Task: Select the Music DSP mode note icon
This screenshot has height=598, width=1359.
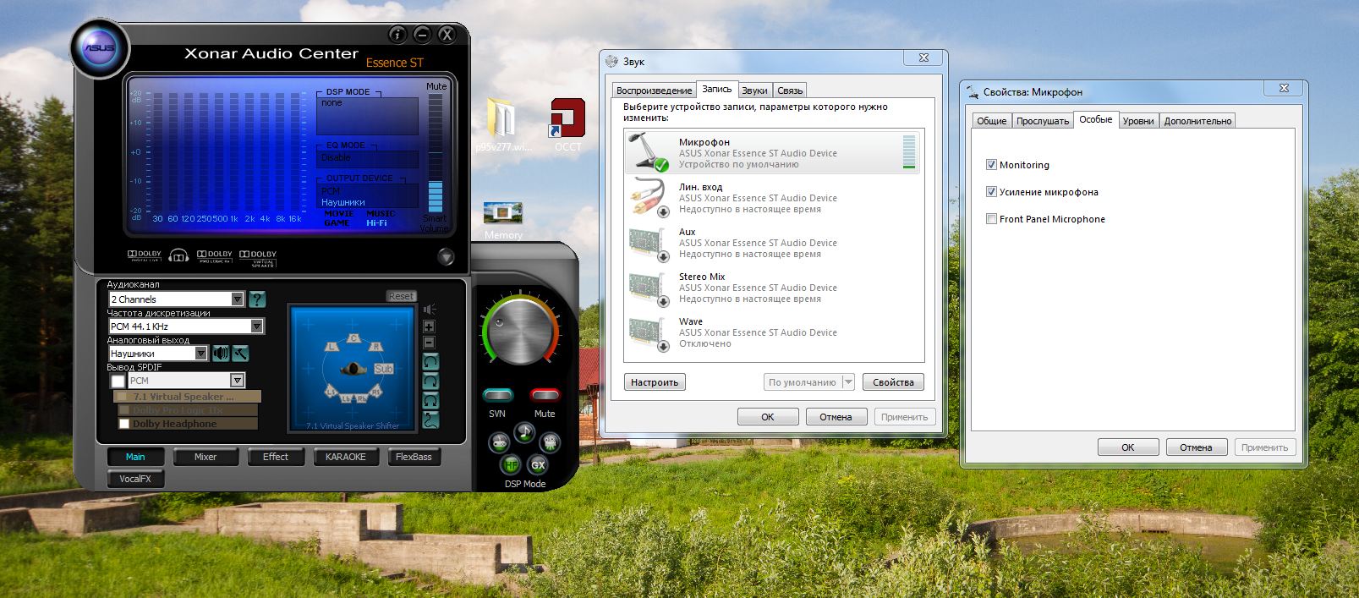Action: point(525,432)
